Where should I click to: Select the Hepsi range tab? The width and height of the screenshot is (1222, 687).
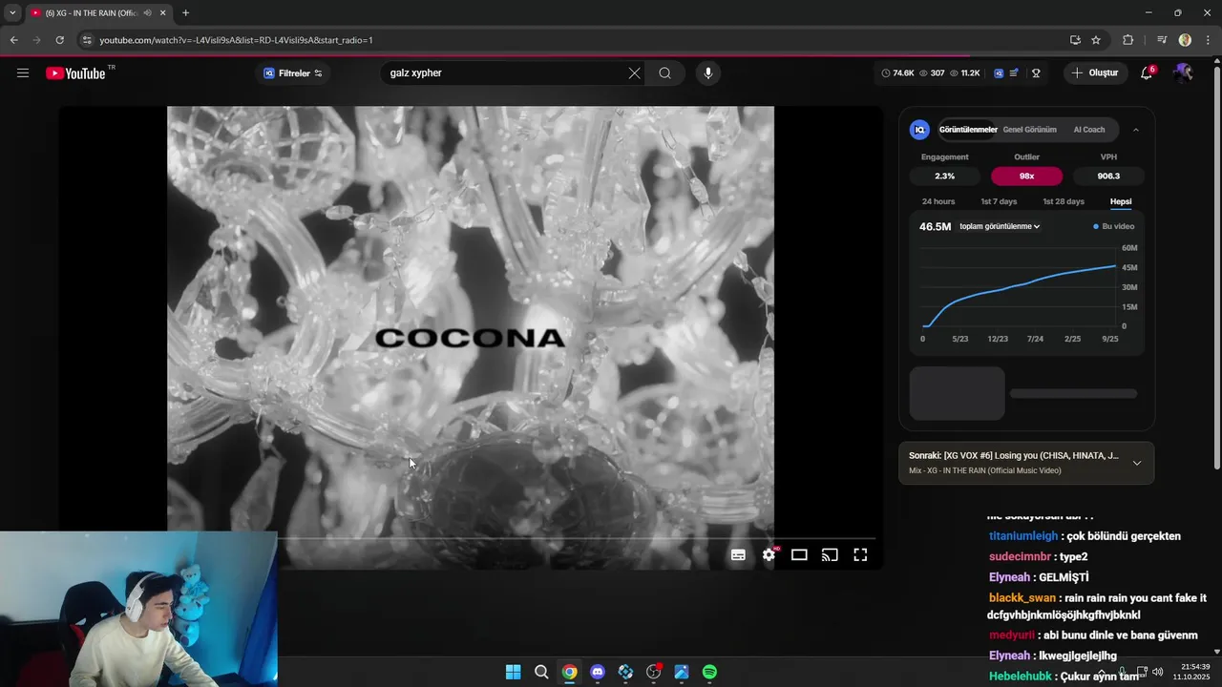click(1121, 201)
